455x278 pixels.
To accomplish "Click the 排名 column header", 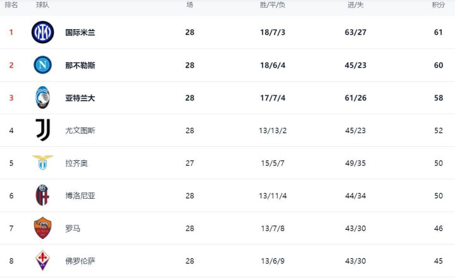I will pos(11,5).
